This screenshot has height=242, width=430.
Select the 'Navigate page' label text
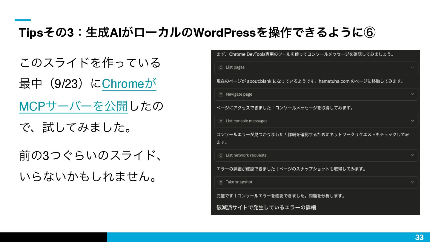(239, 94)
